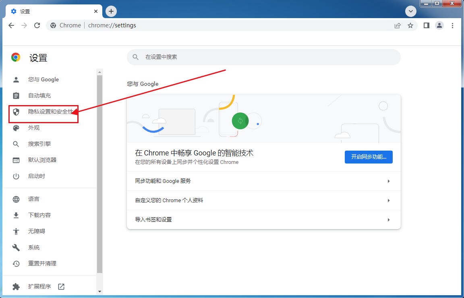Expand arrow on 导入书签和设置 row
The width and height of the screenshot is (464, 298).
click(389, 219)
